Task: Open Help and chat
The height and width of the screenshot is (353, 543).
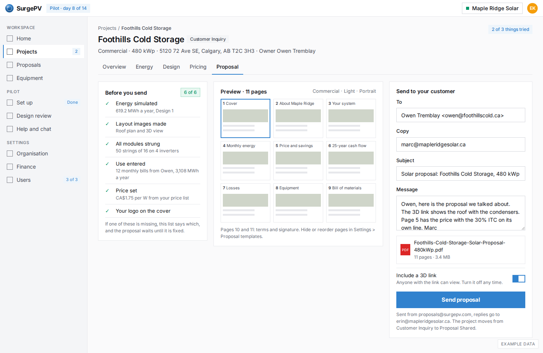Action: point(44,129)
